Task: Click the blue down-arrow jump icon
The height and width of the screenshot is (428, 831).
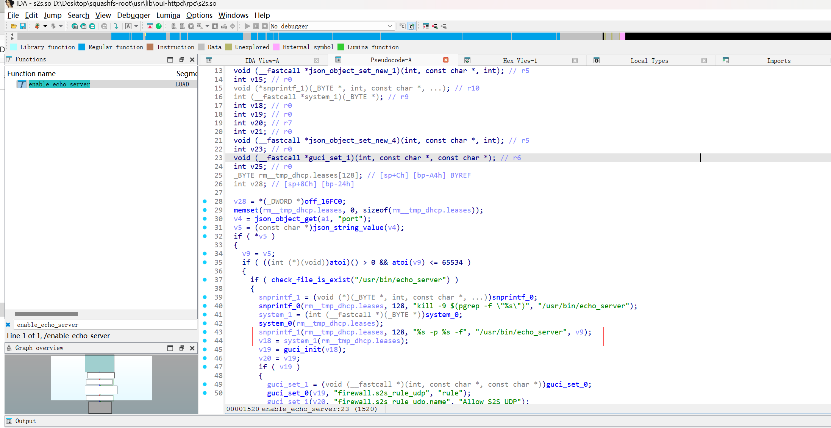Action: (x=116, y=26)
